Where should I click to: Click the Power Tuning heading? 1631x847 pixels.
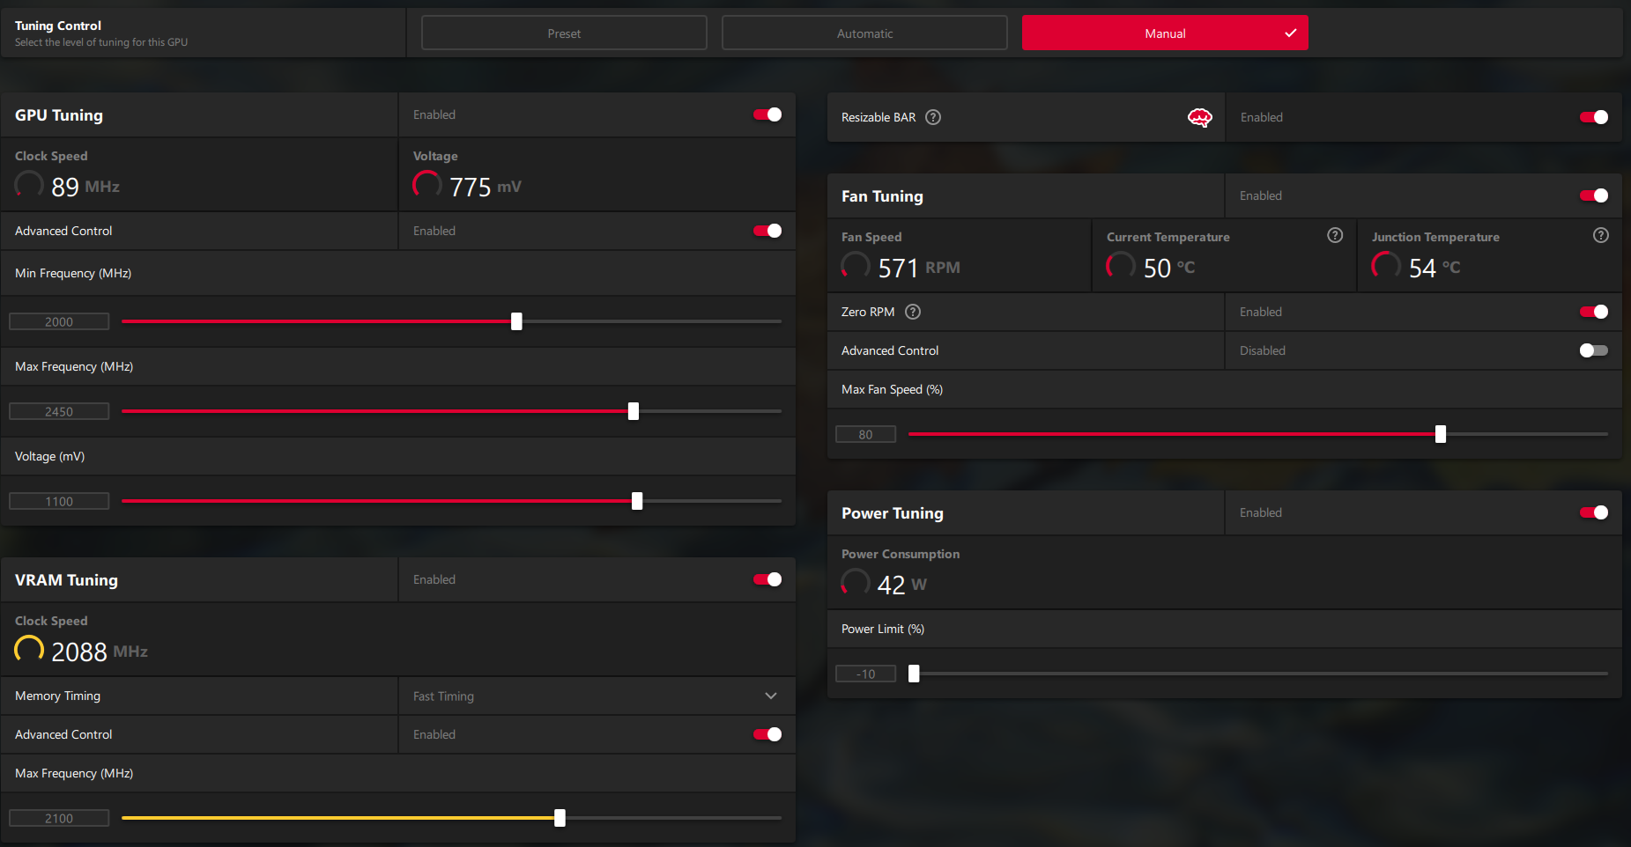[893, 513]
